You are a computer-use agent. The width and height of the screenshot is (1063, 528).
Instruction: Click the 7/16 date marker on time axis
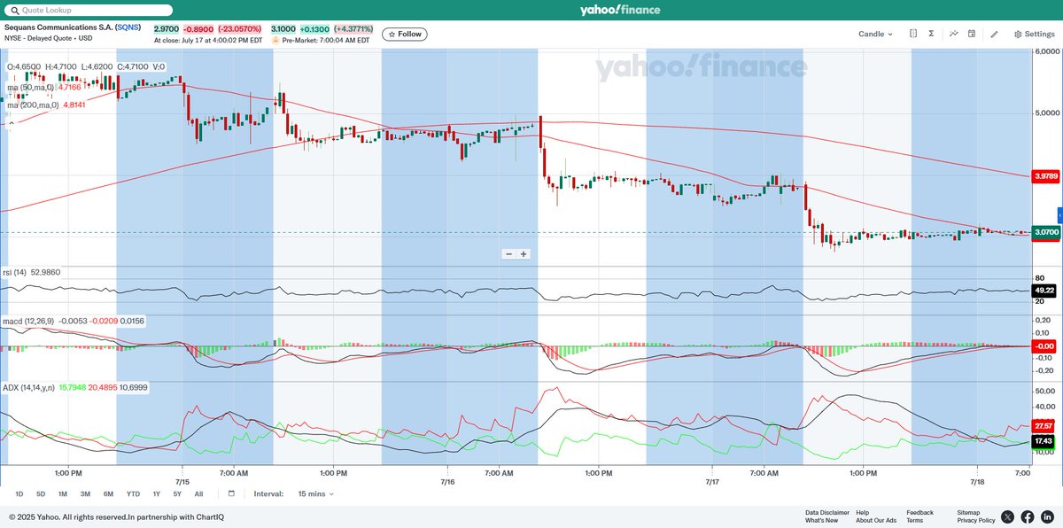click(x=447, y=482)
